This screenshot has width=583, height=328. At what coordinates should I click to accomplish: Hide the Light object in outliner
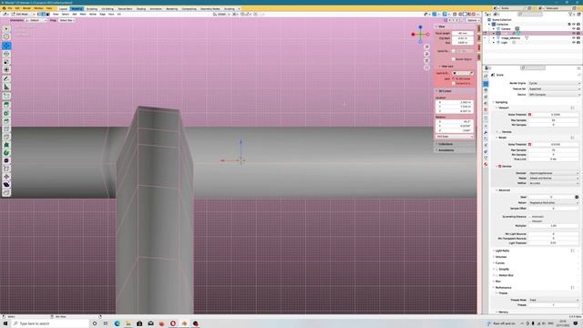coord(573,43)
